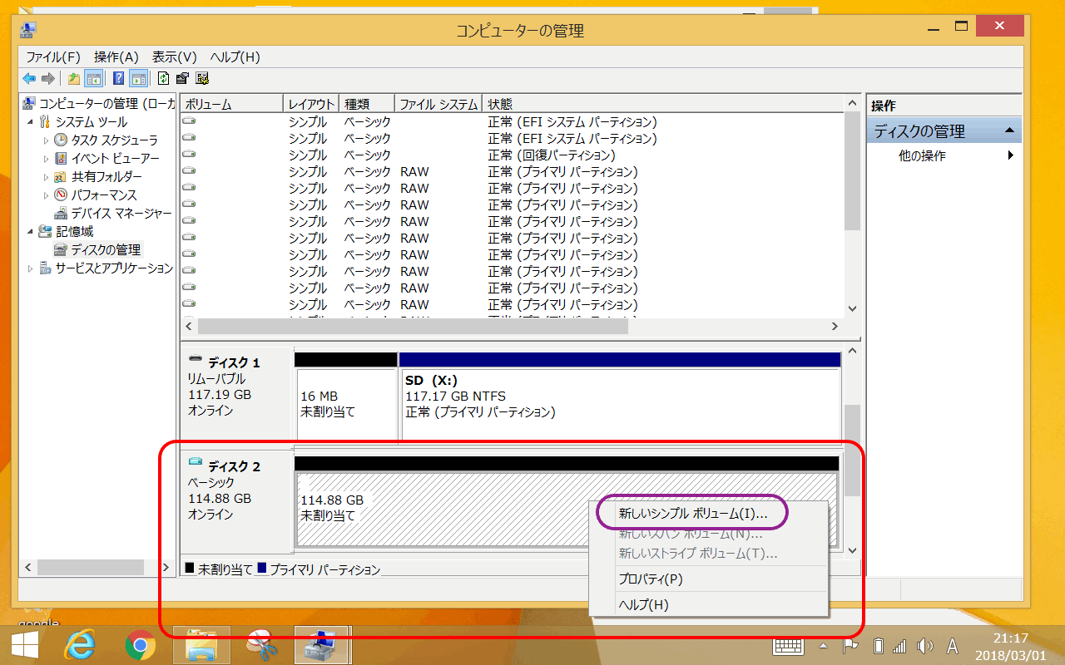The width and height of the screenshot is (1065, 665).
Task: Launch Google Chrome from the taskbar
Action: tap(141, 644)
